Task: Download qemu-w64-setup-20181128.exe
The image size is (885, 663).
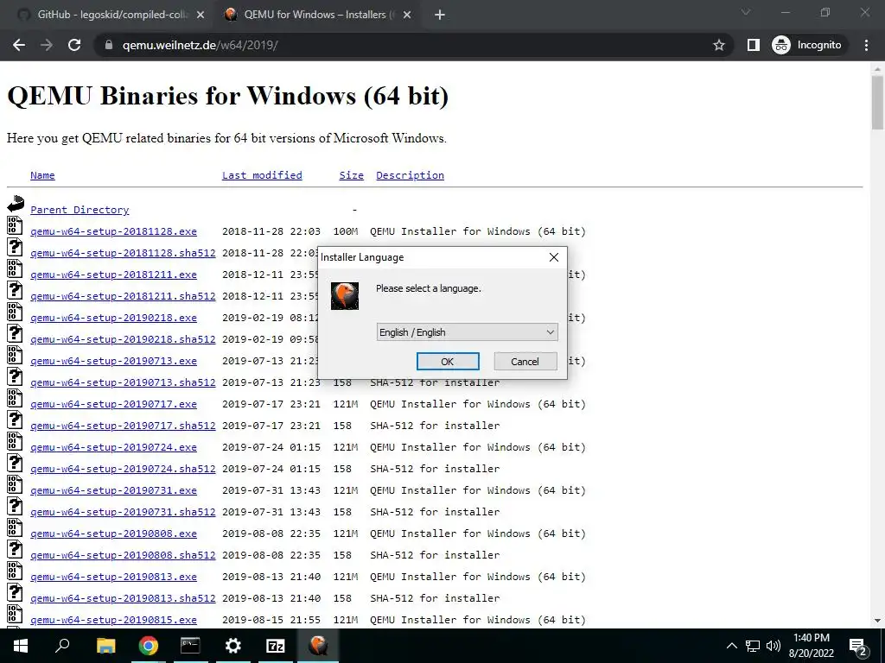Action: (113, 231)
